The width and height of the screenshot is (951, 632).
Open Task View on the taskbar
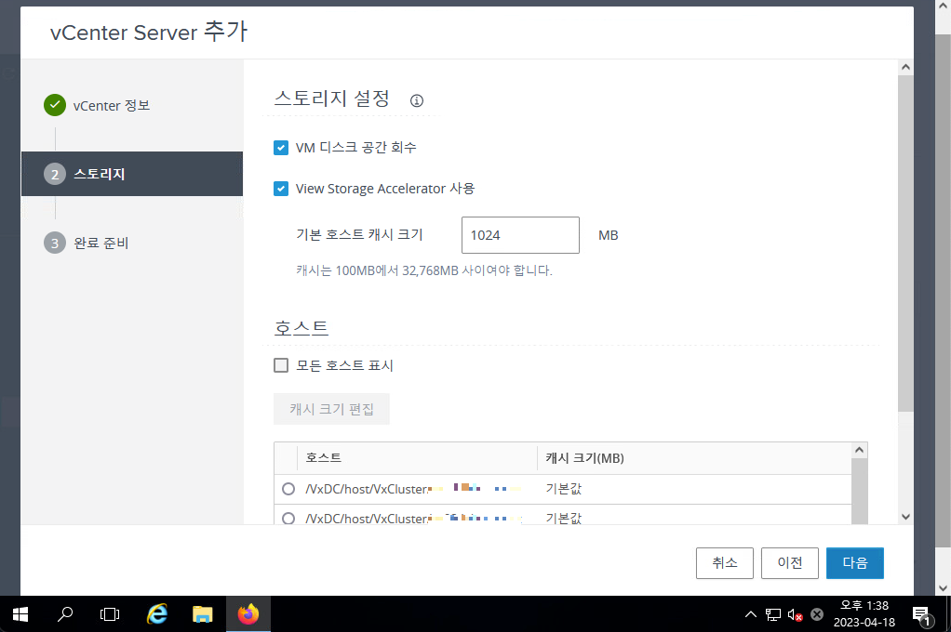(x=110, y=614)
